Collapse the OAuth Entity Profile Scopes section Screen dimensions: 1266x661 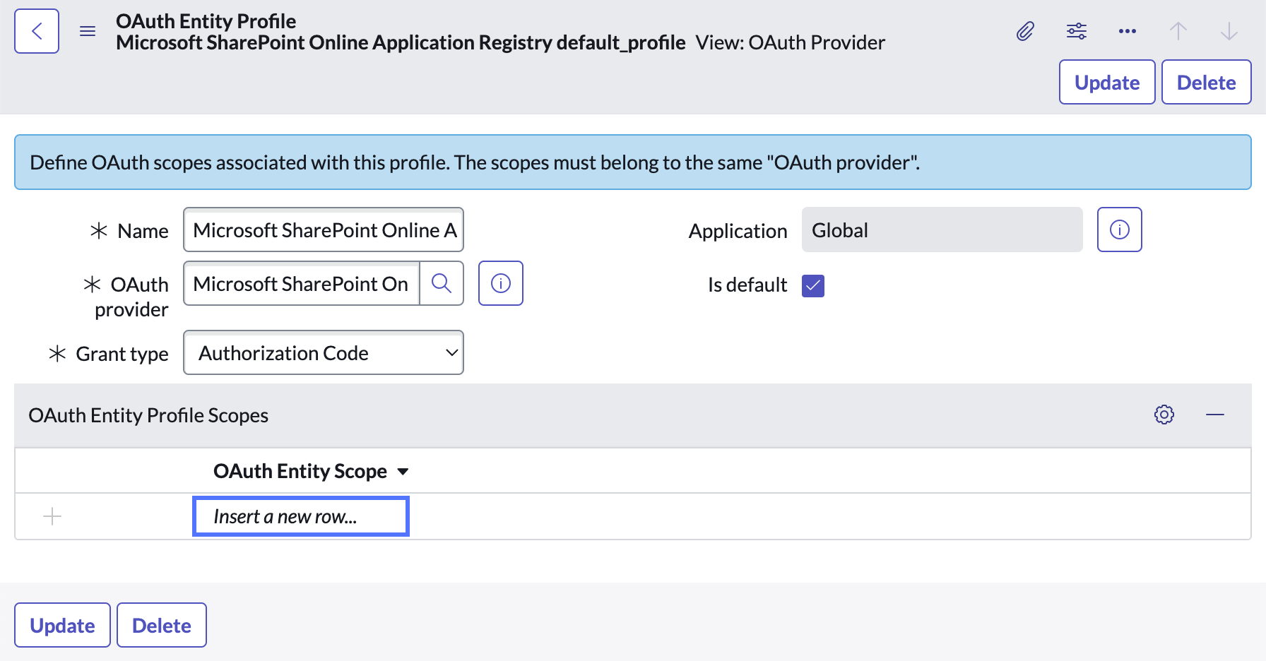point(1215,415)
